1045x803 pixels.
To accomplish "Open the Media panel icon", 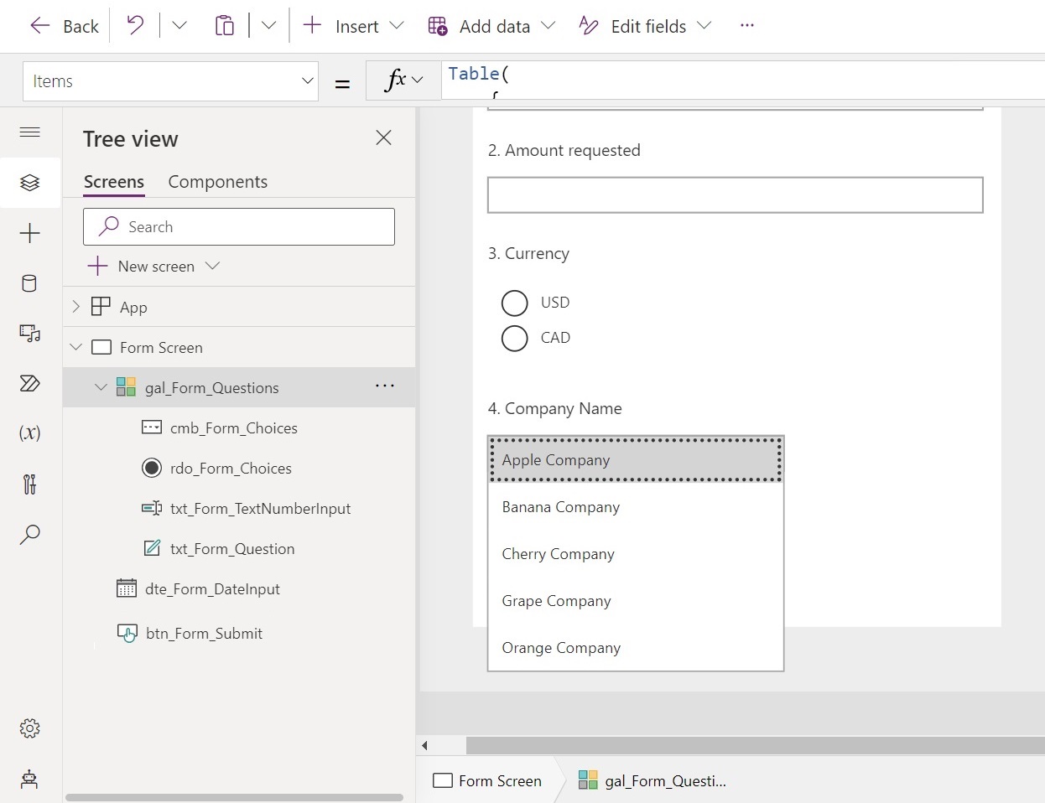I will (30, 333).
